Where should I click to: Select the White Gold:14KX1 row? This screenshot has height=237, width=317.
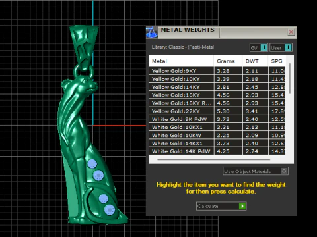click(217, 144)
